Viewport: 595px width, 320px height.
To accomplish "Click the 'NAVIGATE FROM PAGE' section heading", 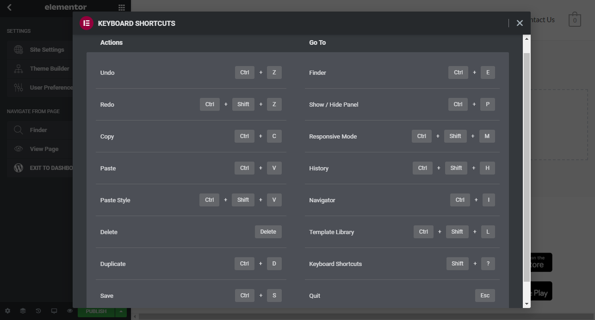I will (33, 111).
